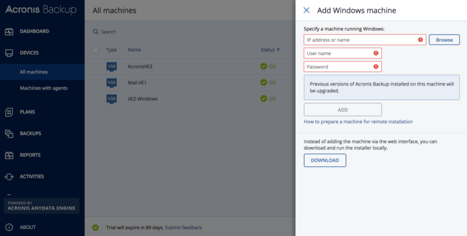
Task: Click the OK status check for VE2-Windows
Action: 263,98
